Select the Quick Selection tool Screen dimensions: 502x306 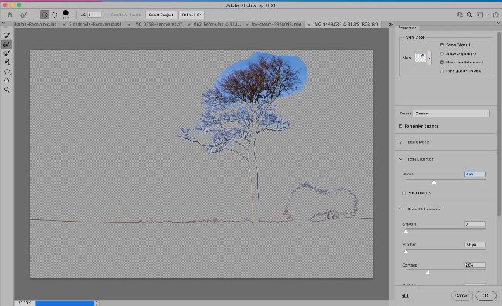(x=7, y=36)
